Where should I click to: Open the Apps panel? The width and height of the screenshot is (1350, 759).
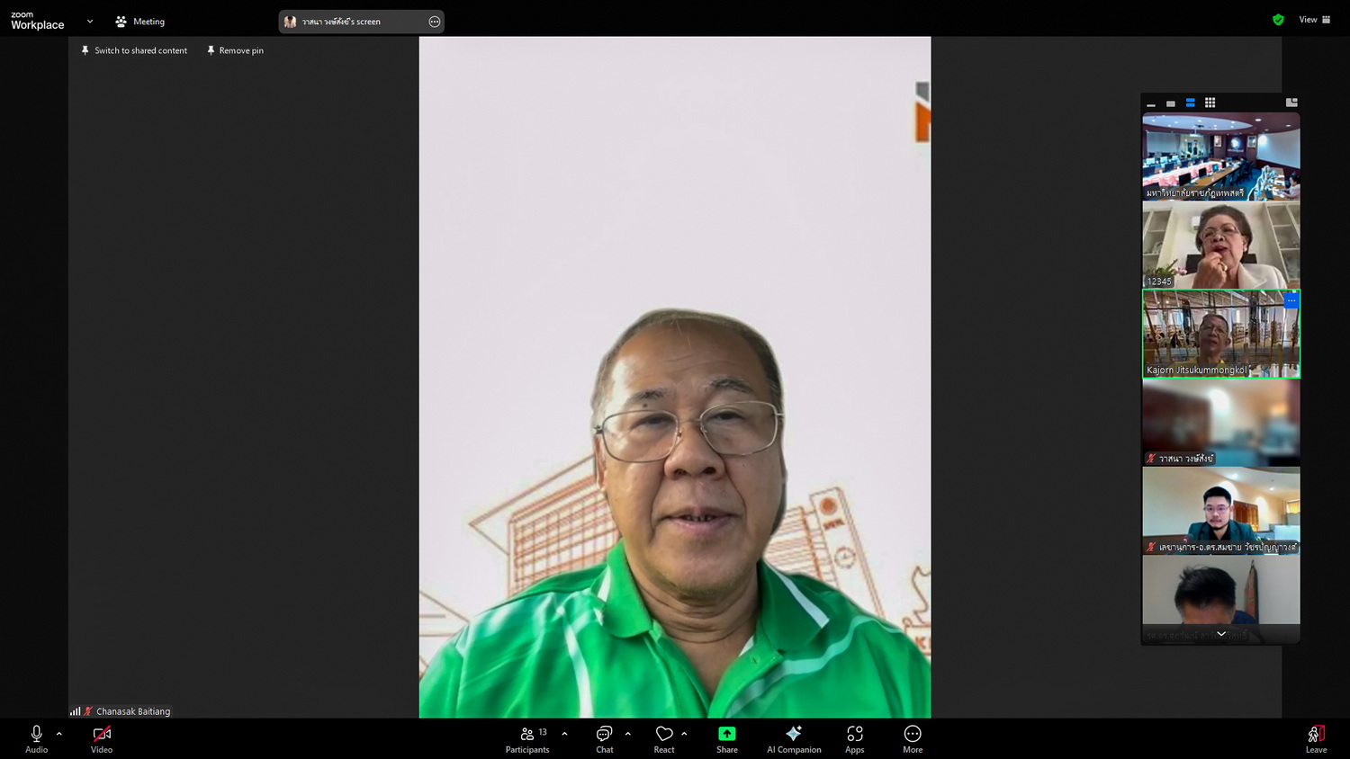[854, 739]
